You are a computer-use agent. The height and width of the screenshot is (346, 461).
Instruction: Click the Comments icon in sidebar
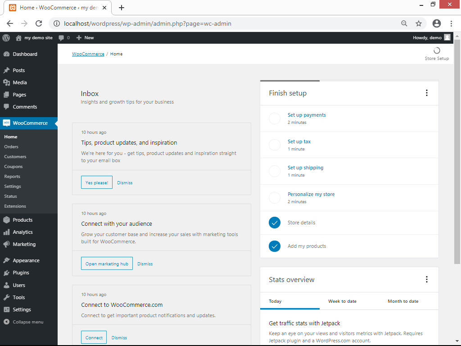coord(6,107)
